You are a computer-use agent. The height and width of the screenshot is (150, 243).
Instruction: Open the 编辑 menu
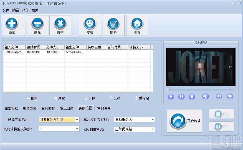[x=16, y=10]
